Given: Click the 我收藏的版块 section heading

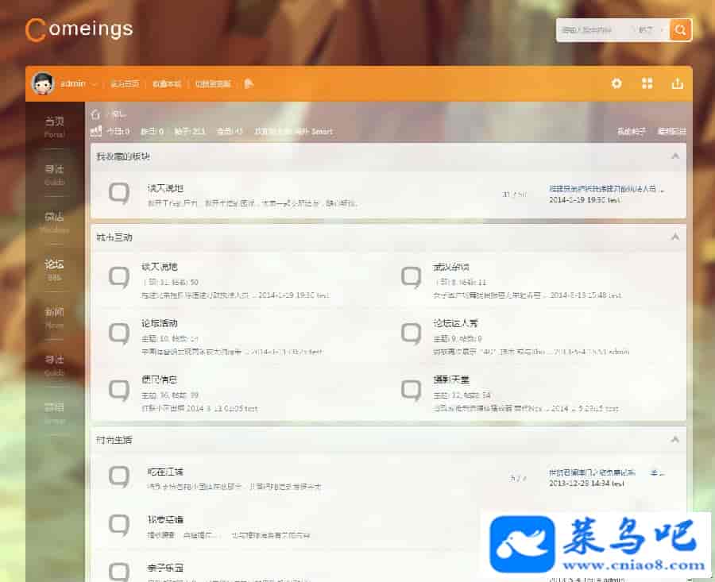Looking at the screenshot, I should coord(123,156).
